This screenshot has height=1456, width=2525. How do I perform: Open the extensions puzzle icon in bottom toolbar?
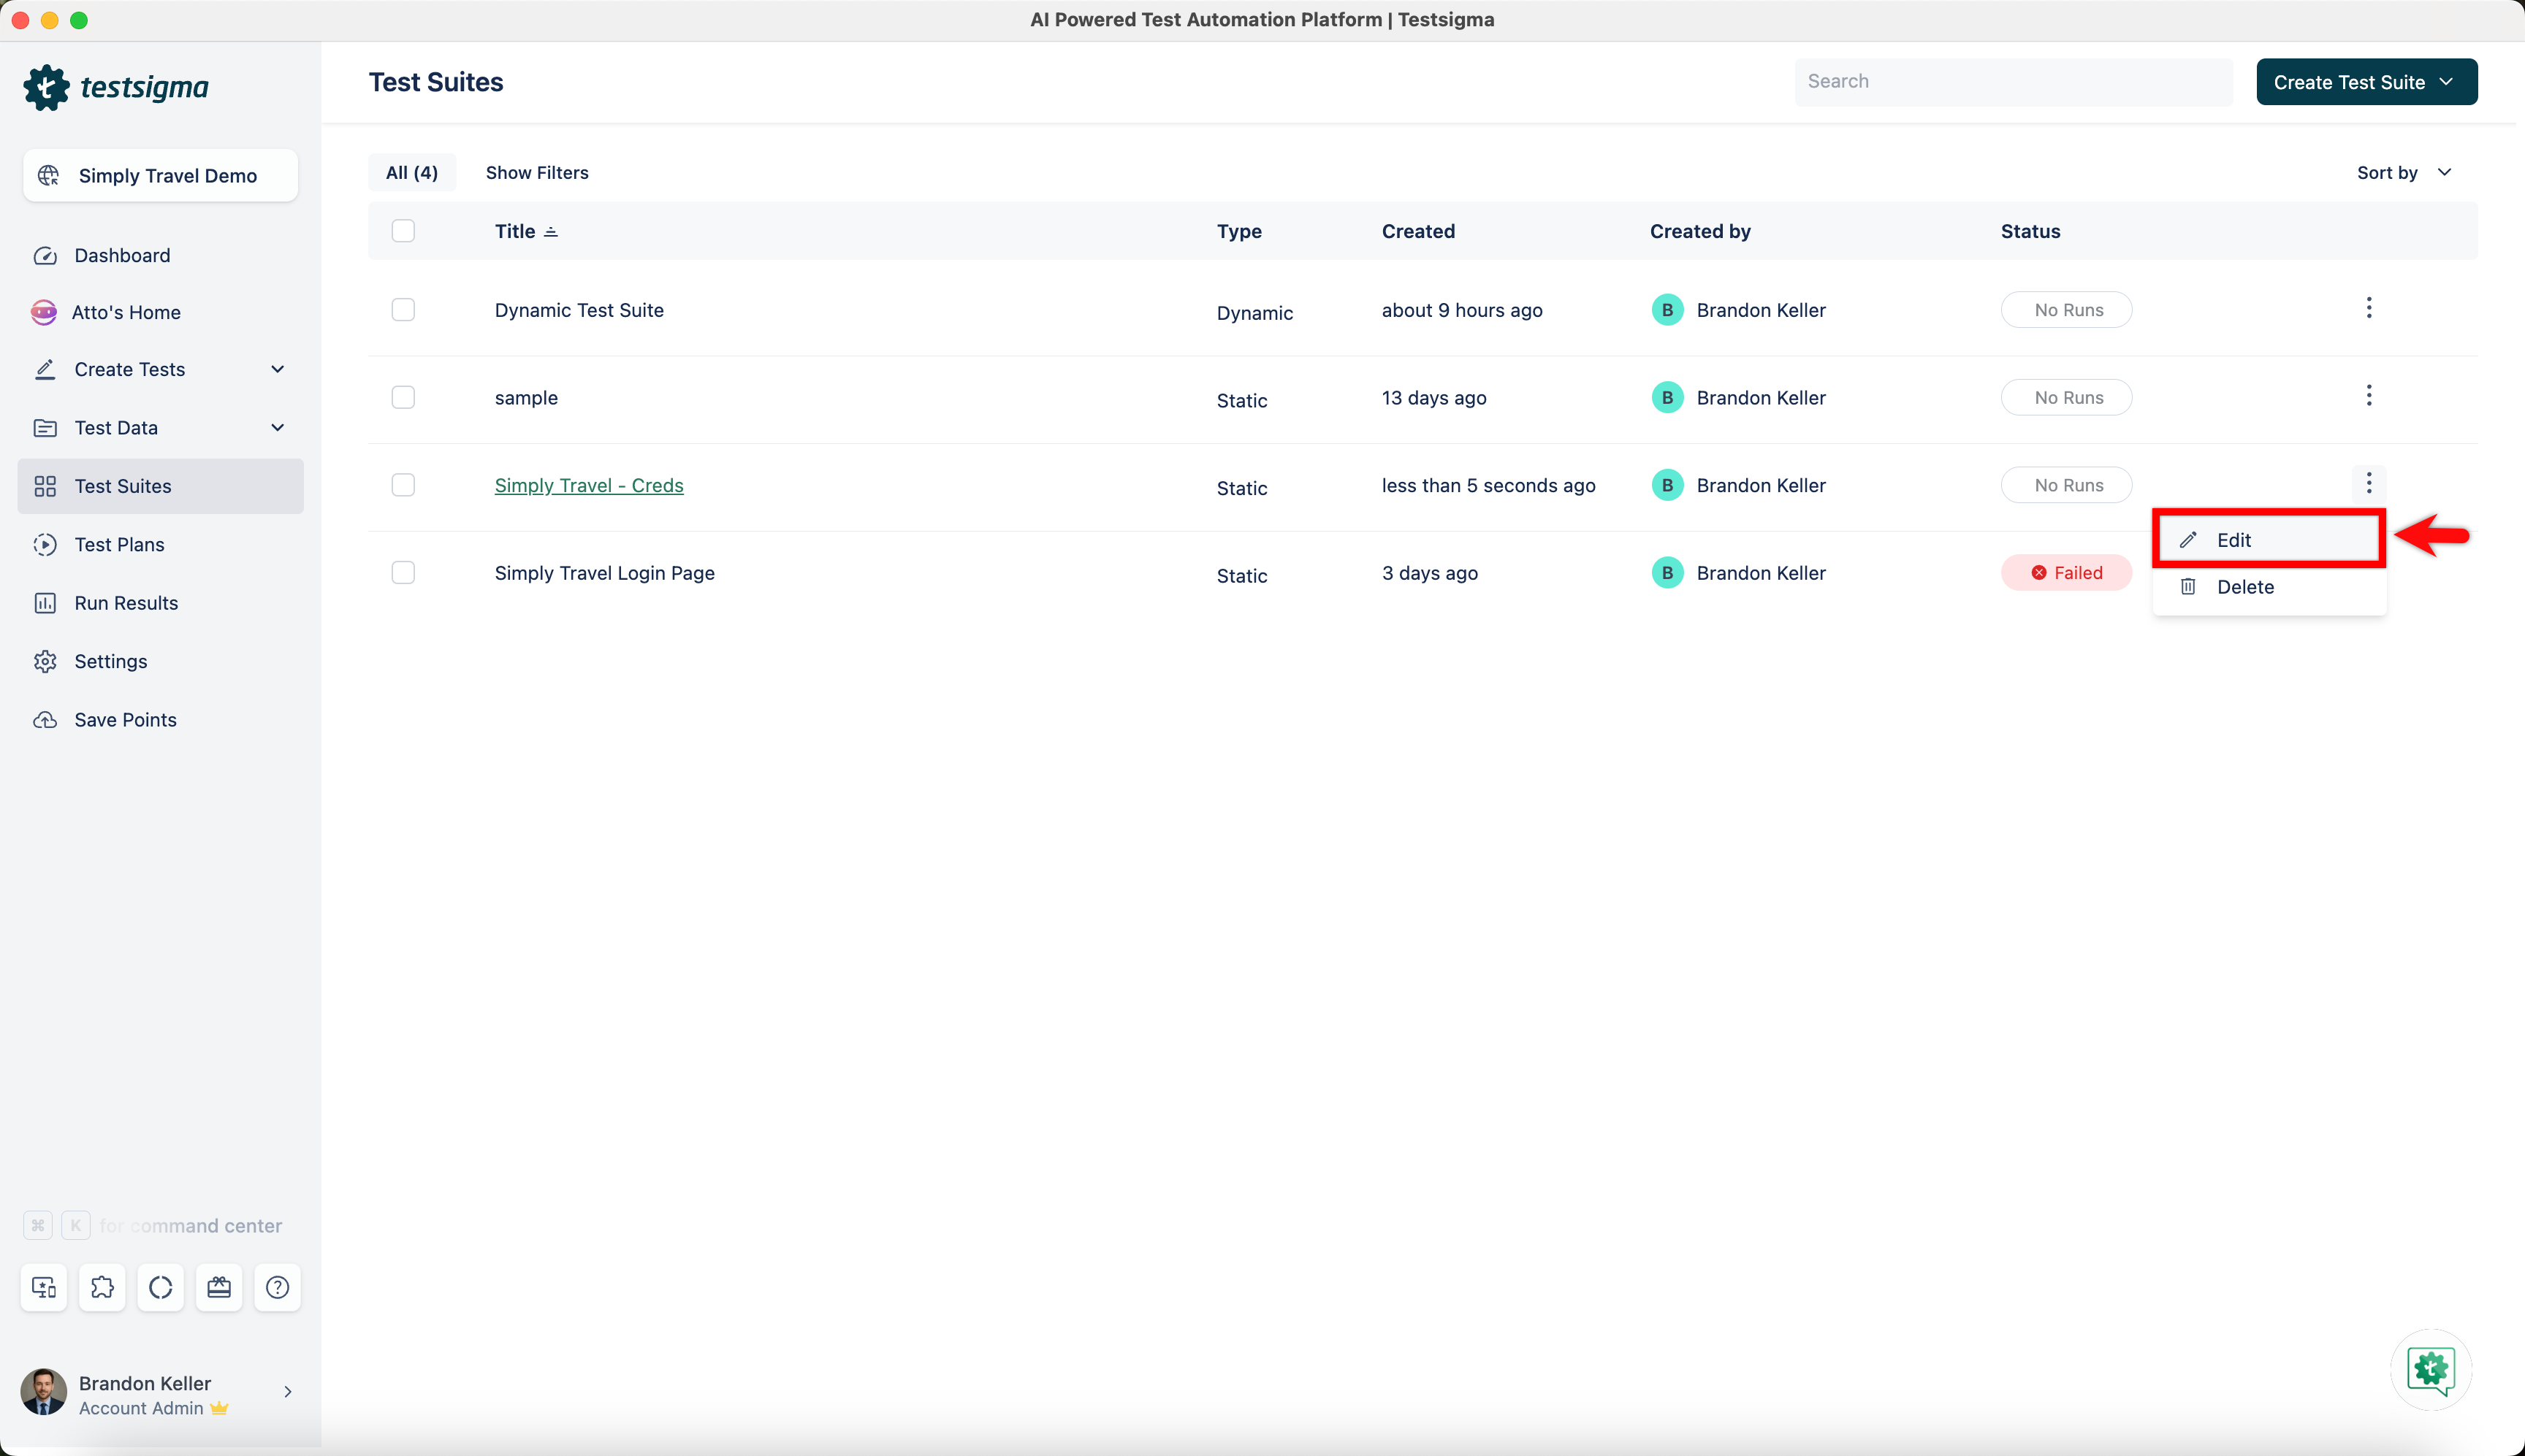[x=102, y=1287]
